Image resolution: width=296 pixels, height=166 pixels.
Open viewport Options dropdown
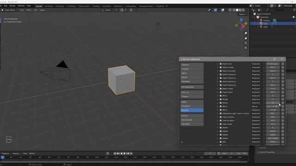[x=243, y=14]
